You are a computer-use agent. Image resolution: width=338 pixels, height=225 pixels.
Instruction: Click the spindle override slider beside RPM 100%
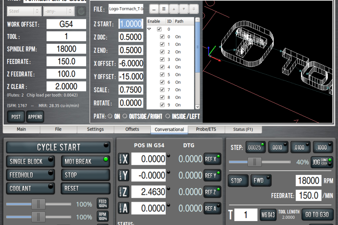(x=39, y=217)
